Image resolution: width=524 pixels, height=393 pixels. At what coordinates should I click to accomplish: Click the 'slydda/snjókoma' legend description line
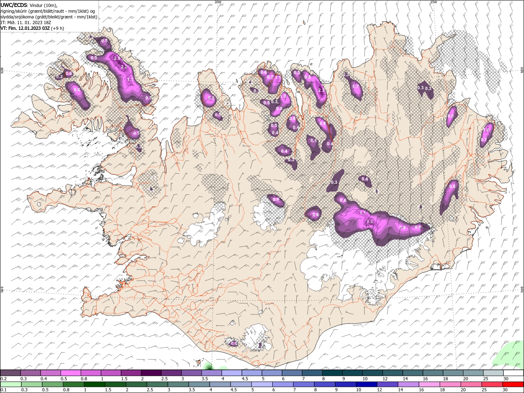(49, 17)
